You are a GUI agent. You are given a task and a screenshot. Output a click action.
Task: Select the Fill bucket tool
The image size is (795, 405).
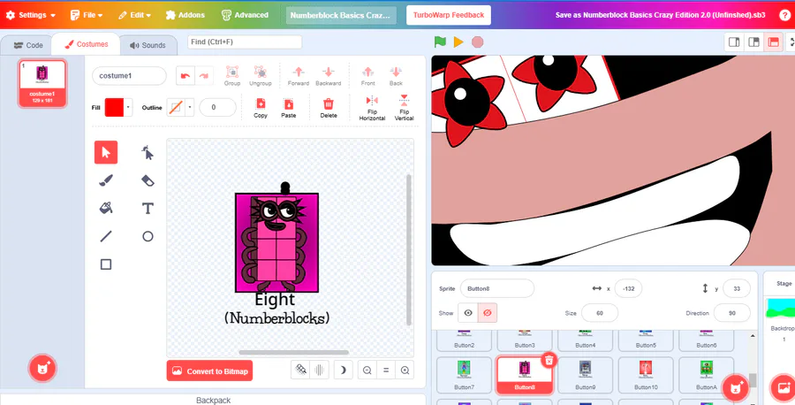tap(105, 208)
